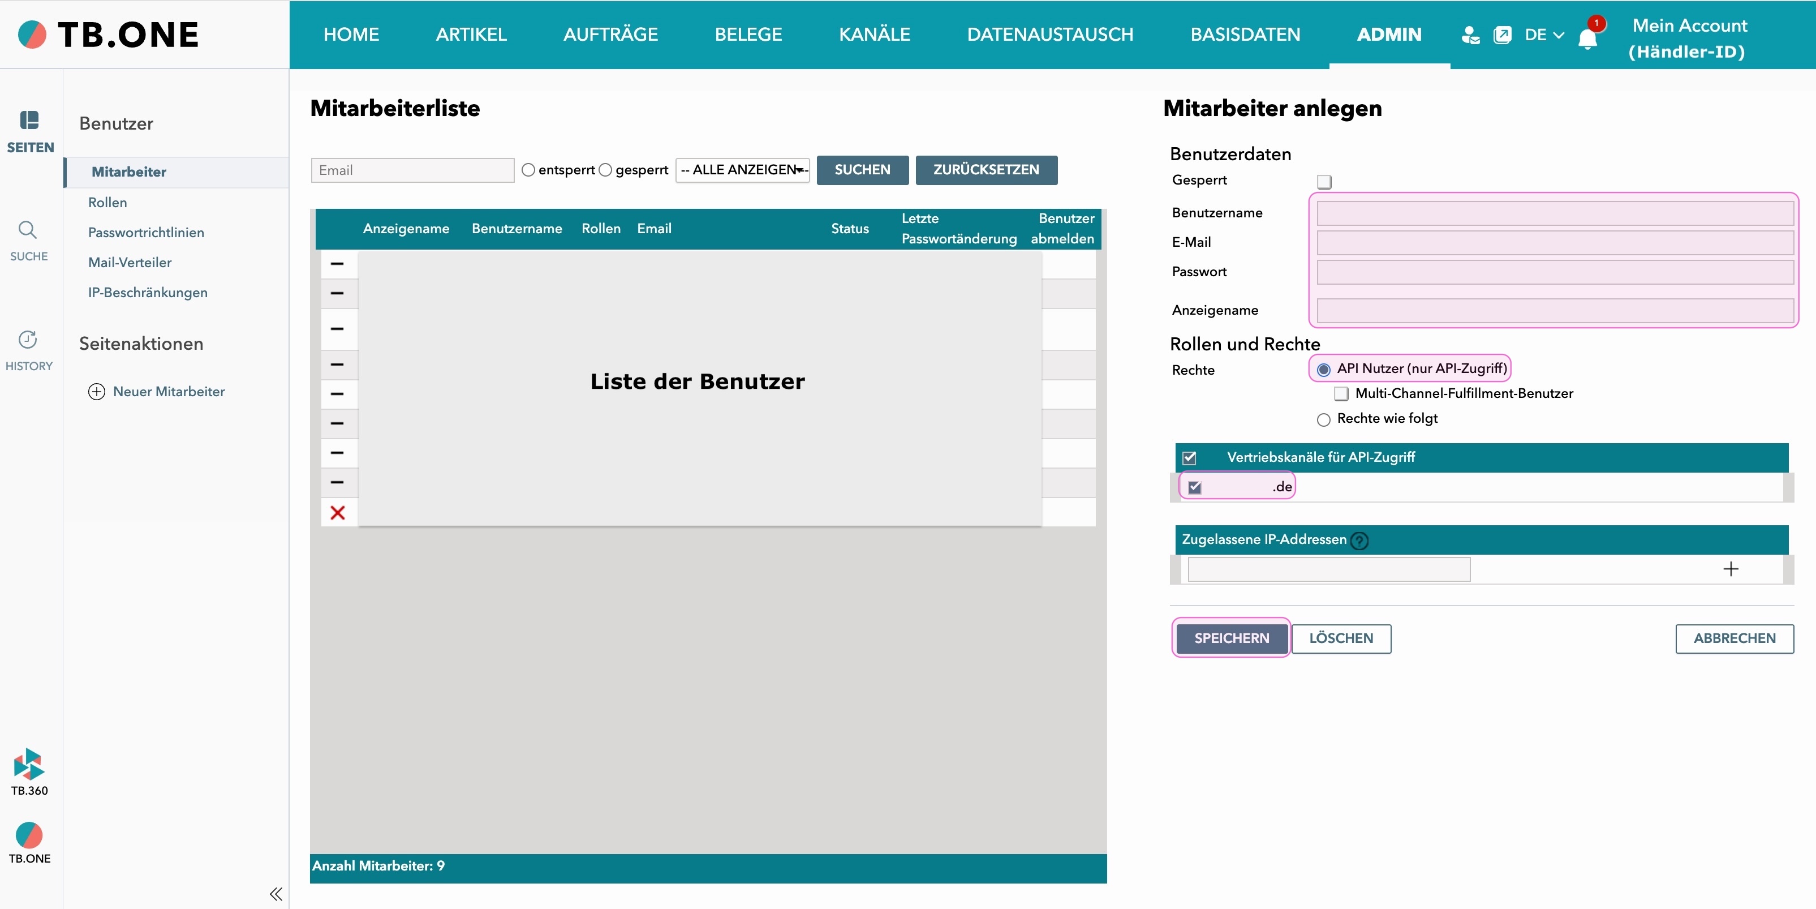Click the contact support icon in the header
Image resolution: width=1816 pixels, height=909 pixels.
(1470, 35)
